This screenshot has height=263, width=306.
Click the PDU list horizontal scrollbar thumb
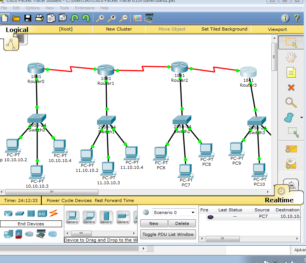pos(223,239)
